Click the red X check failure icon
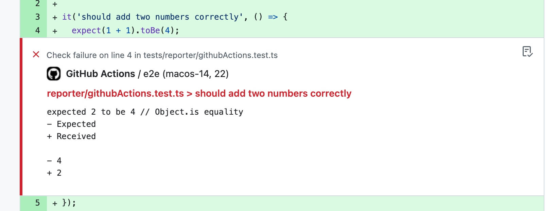Image resolution: width=558 pixels, height=211 pixels. click(36, 55)
